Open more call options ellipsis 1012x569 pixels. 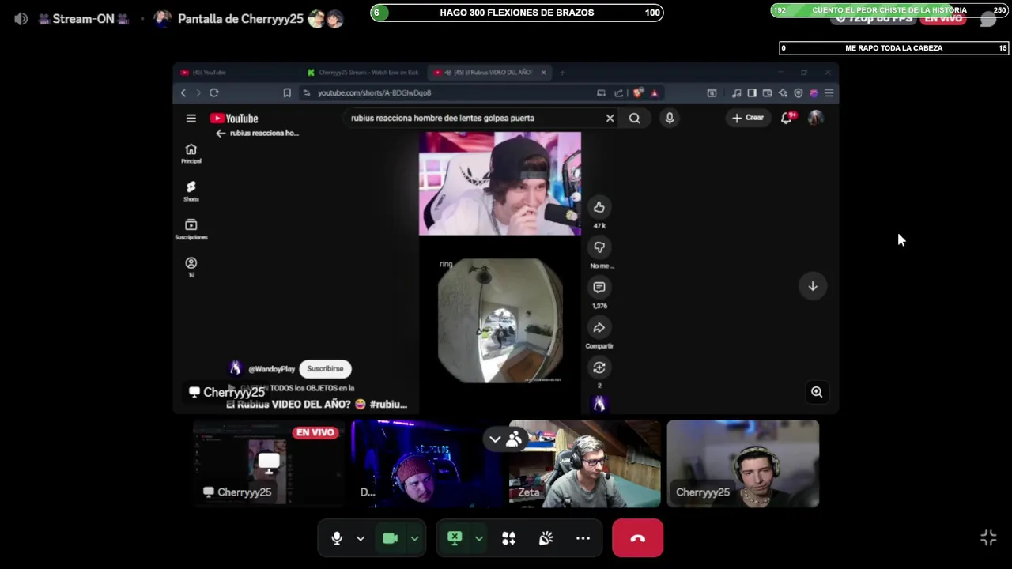583,538
